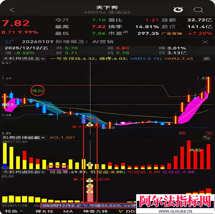Tap the L1 level badge
Viewport: 215px width, 214px height.
pos(127,12)
